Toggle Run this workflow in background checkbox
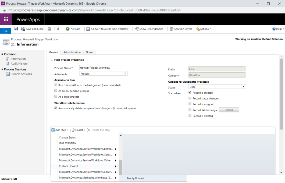The image size is (285, 183). [56, 85]
